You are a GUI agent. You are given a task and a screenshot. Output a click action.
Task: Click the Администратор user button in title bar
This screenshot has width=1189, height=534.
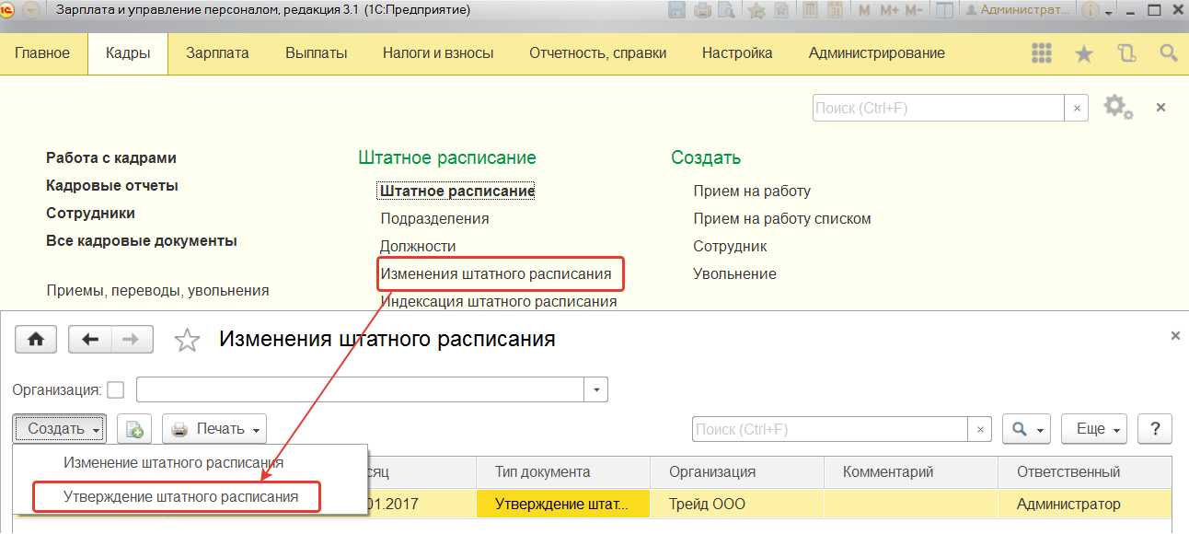[1017, 11]
